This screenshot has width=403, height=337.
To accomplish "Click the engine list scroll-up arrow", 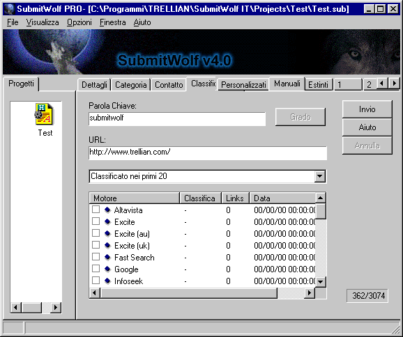I will click(320, 198).
